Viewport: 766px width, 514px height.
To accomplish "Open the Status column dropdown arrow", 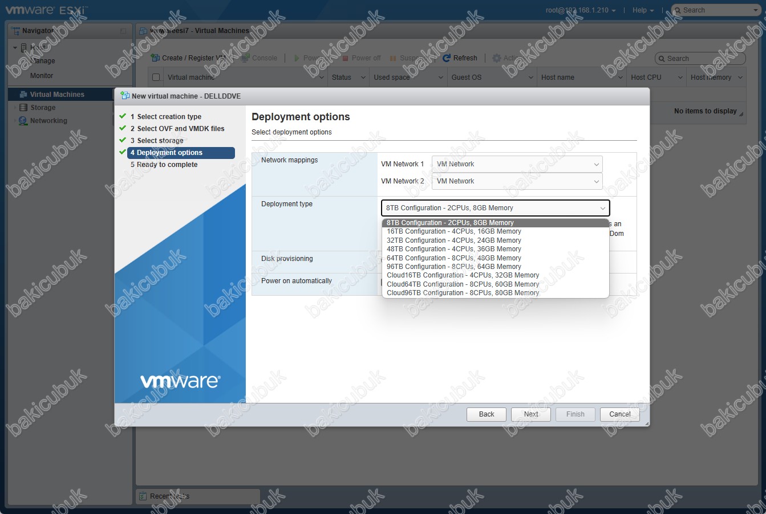I will click(363, 77).
